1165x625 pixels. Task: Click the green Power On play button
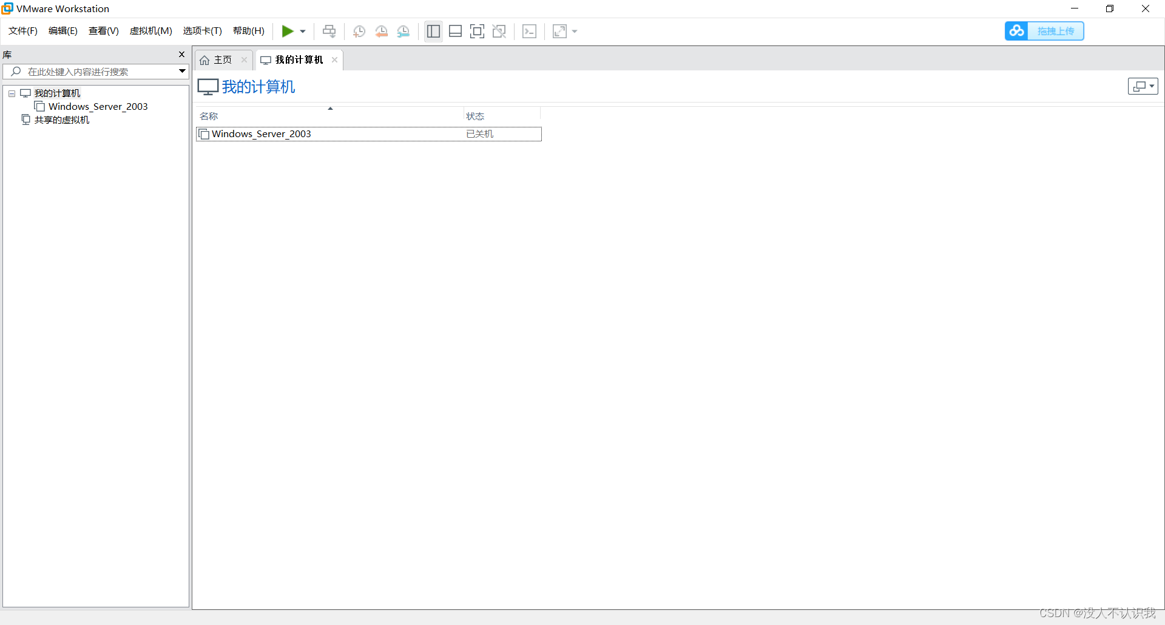pyautogui.click(x=288, y=31)
